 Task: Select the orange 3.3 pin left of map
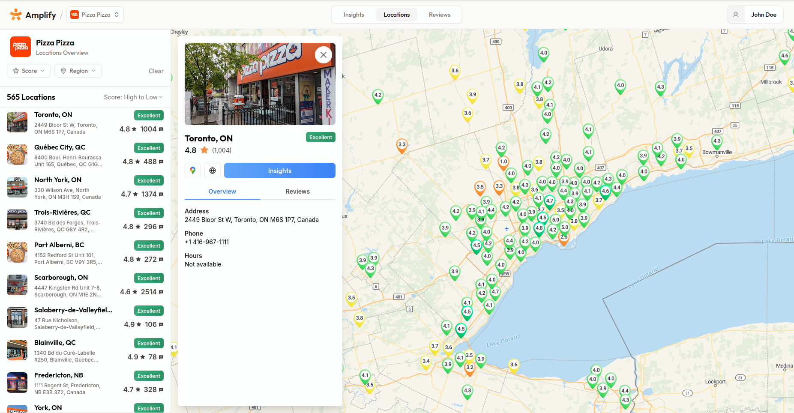tap(402, 145)
